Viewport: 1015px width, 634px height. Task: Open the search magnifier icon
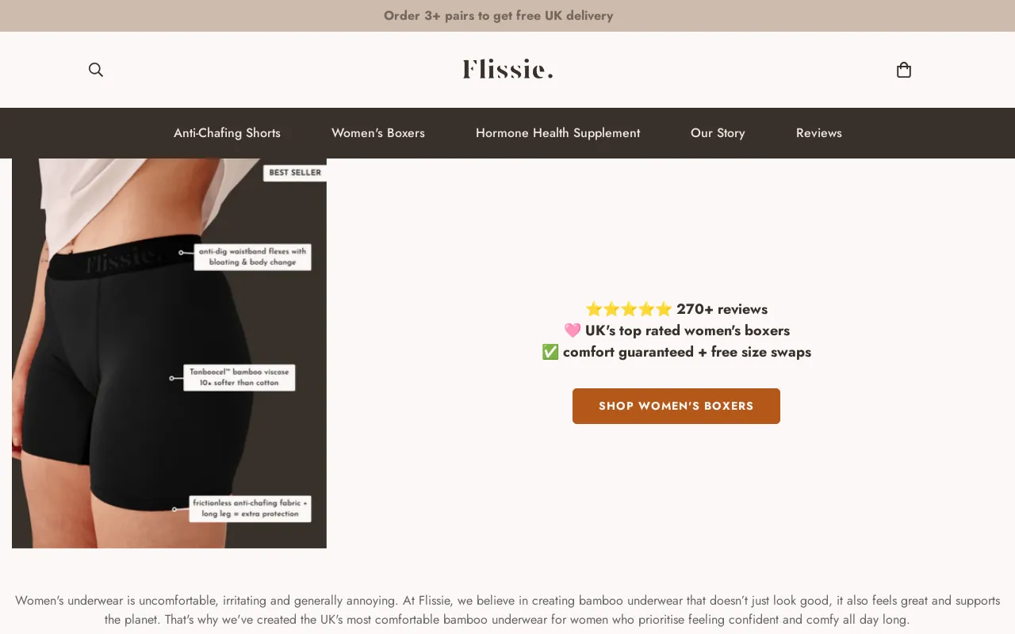96,70
